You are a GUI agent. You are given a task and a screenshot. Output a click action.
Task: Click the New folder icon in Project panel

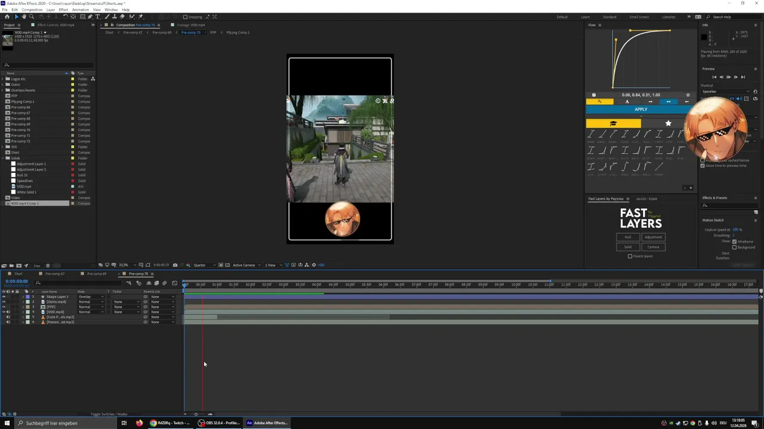coord(11,265)
